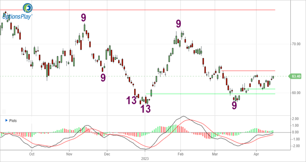Expand the Plots disclosure triangle
Image resolution: width=306 pixels, height=162 pixels.
(x=6, y=121)
